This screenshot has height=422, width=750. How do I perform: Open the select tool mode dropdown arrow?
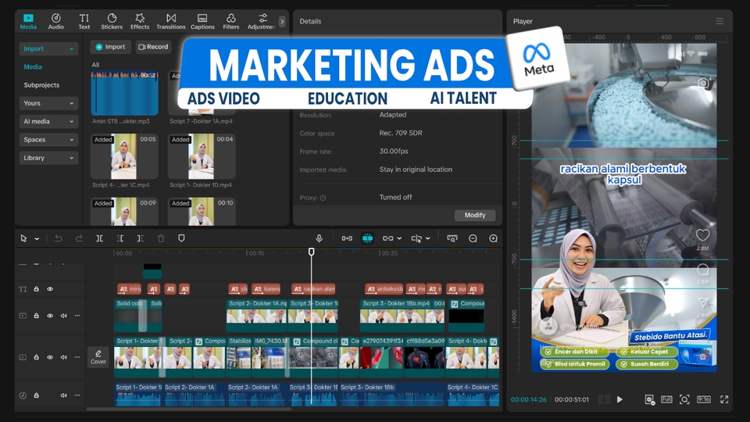37,239
